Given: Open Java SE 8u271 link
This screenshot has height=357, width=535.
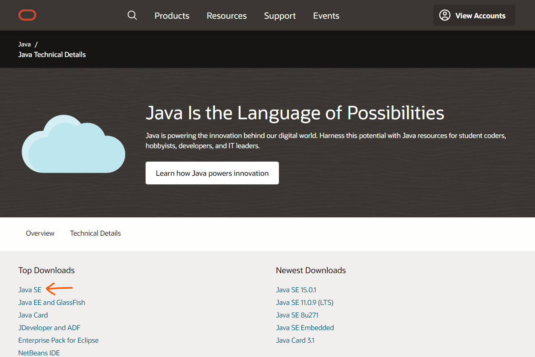Looking at the screenshot, I should click(x=297, y=315).
